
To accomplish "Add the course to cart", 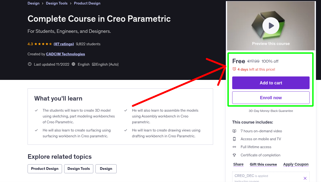I will click(x=271, y=83).
